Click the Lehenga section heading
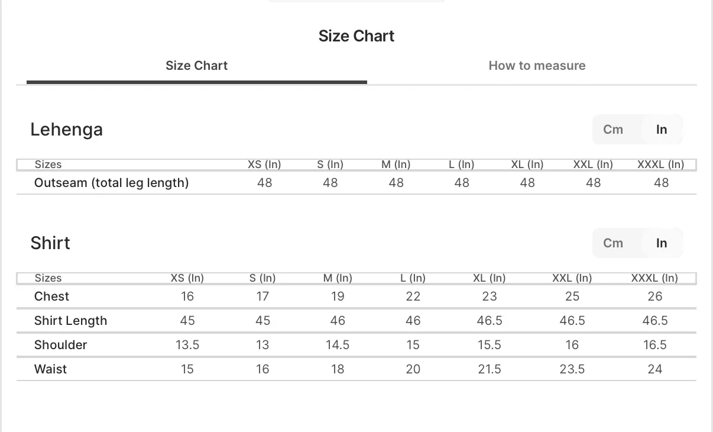This screenshot has height=432, width=713. point(66,130)
